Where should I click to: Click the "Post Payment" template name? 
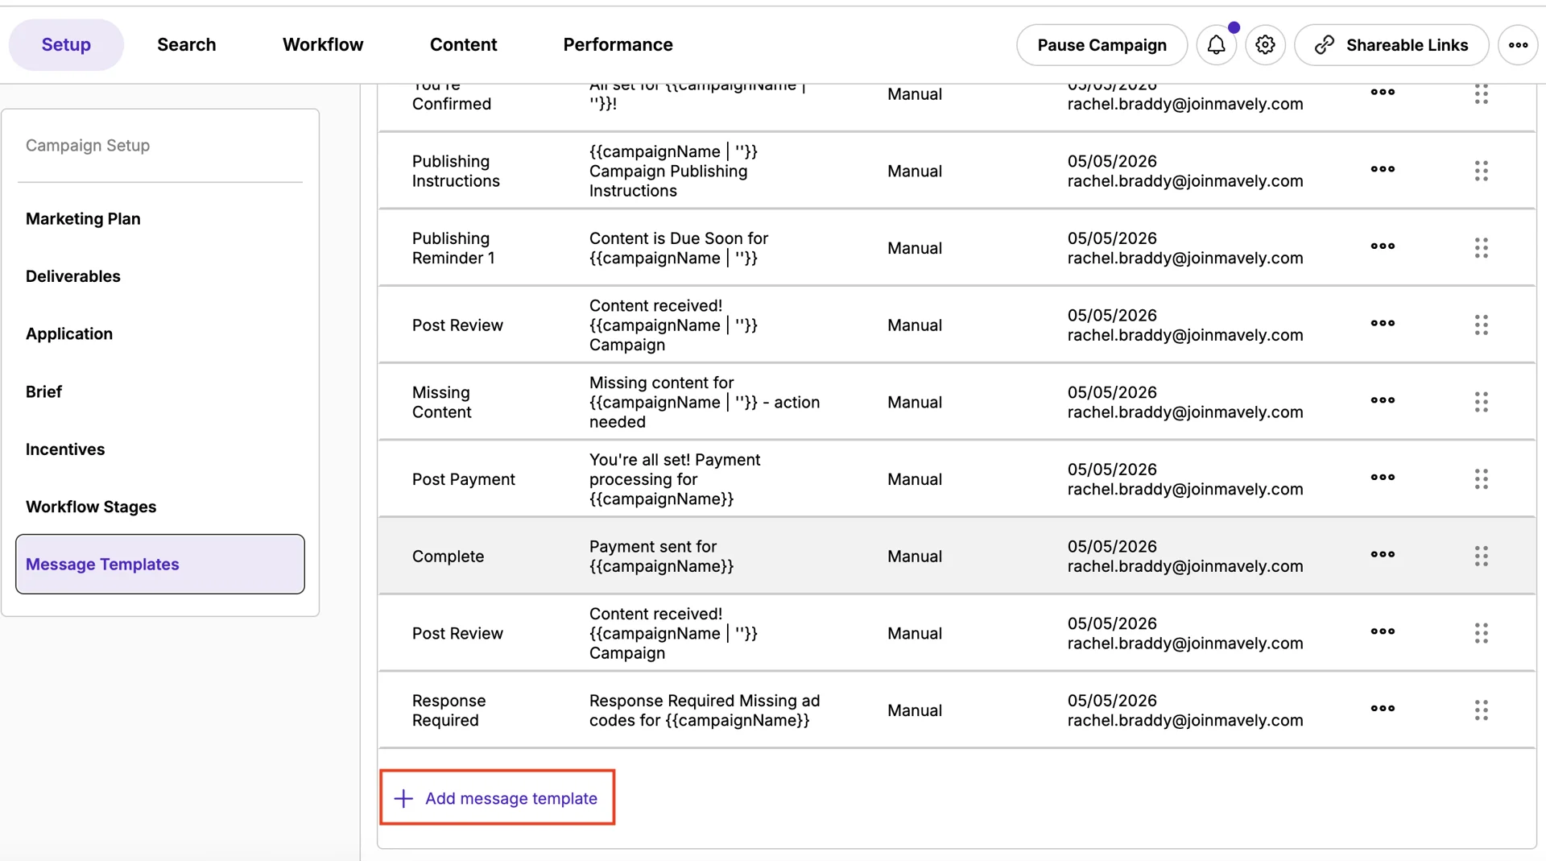coord(464,479)
